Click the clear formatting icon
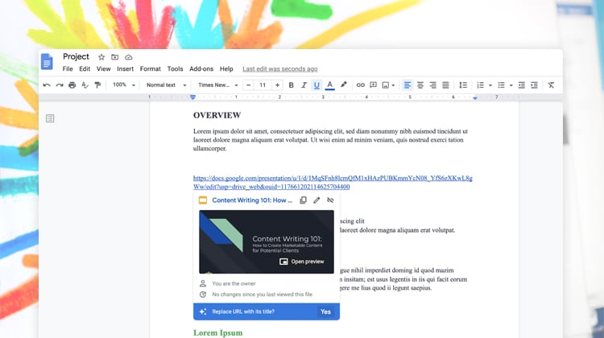 [551, 85]
